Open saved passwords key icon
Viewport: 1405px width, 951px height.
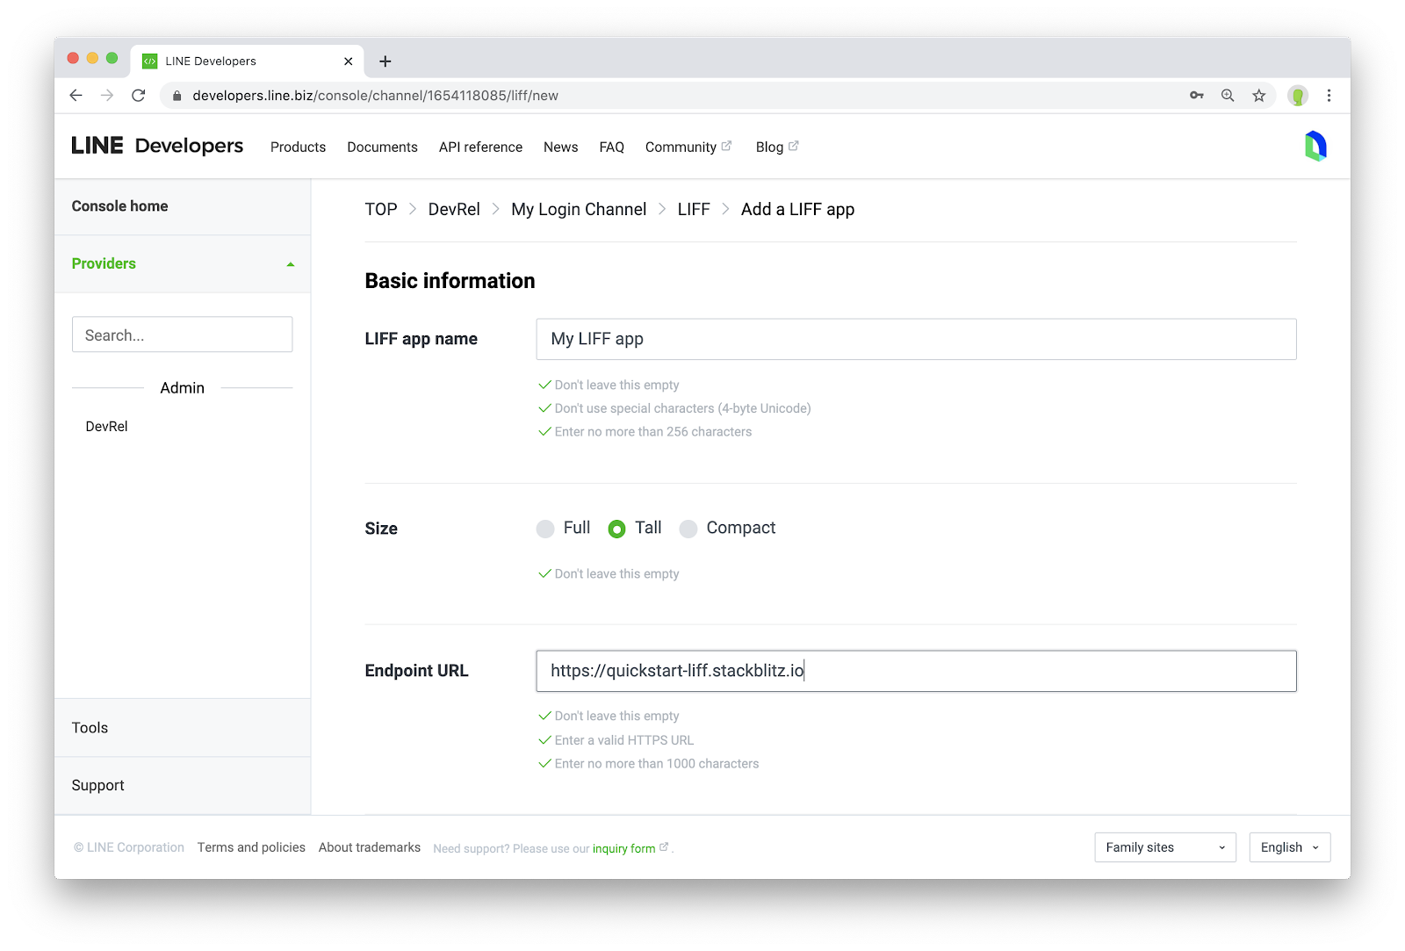tap(1196, 96)
